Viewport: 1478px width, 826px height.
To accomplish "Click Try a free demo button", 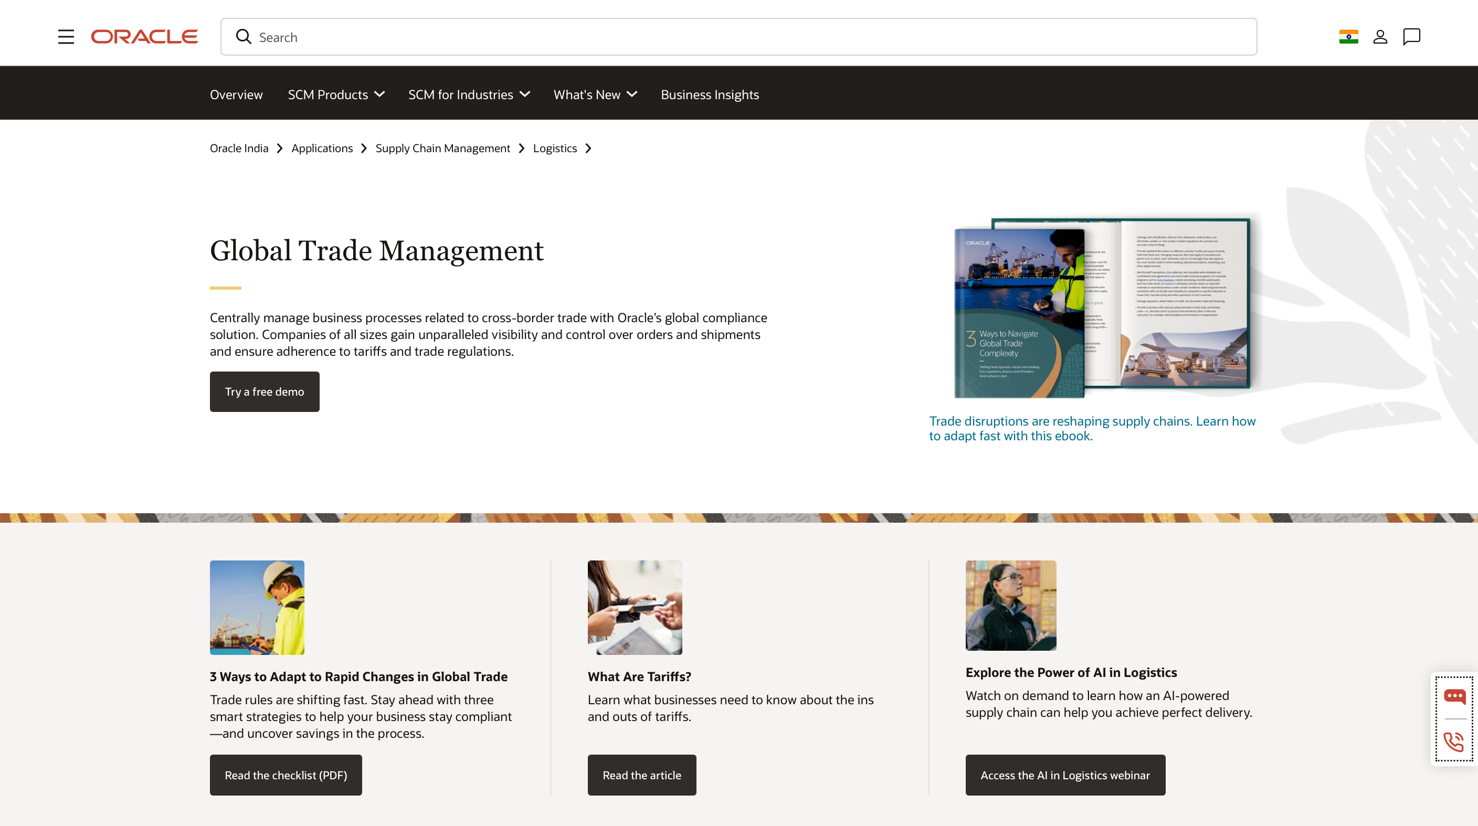I will pos(265,391).
